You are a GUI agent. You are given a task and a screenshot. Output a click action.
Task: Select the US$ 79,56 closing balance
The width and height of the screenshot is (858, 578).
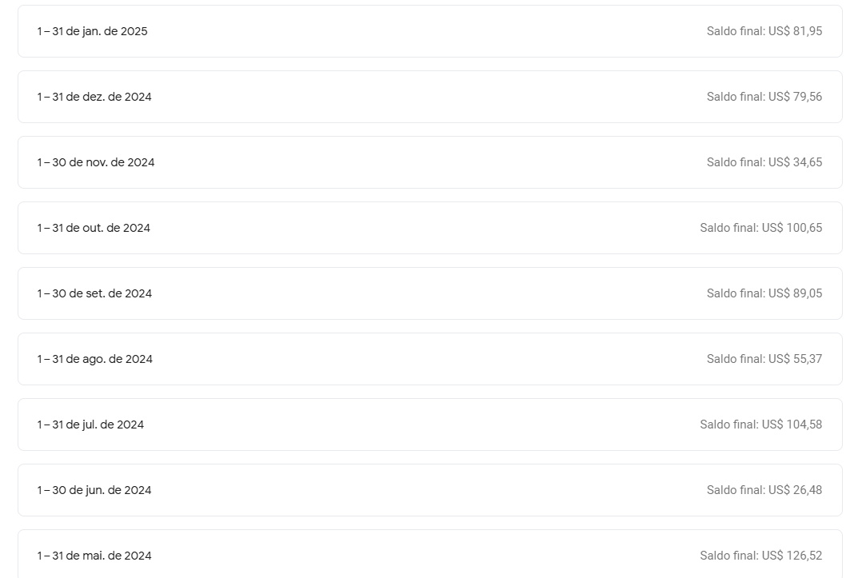tap(764, 97)
